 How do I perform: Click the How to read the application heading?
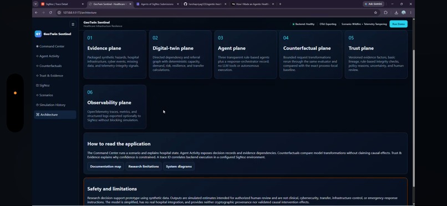tap(119, 144)
